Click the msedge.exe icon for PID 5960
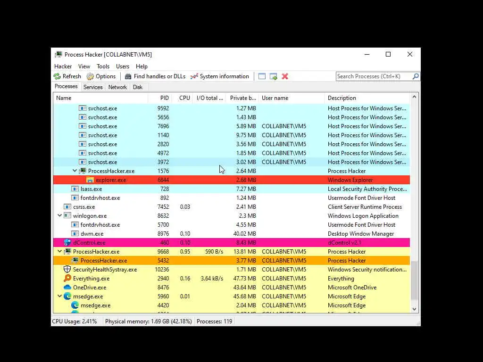 (67, 296)
